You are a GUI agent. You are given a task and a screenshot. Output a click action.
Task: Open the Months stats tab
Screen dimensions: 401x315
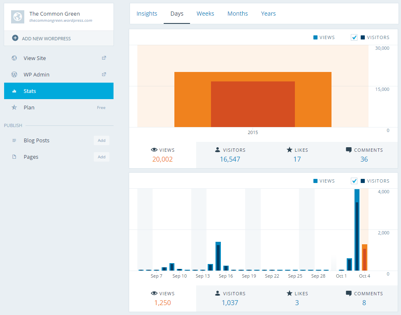point(238,14)
